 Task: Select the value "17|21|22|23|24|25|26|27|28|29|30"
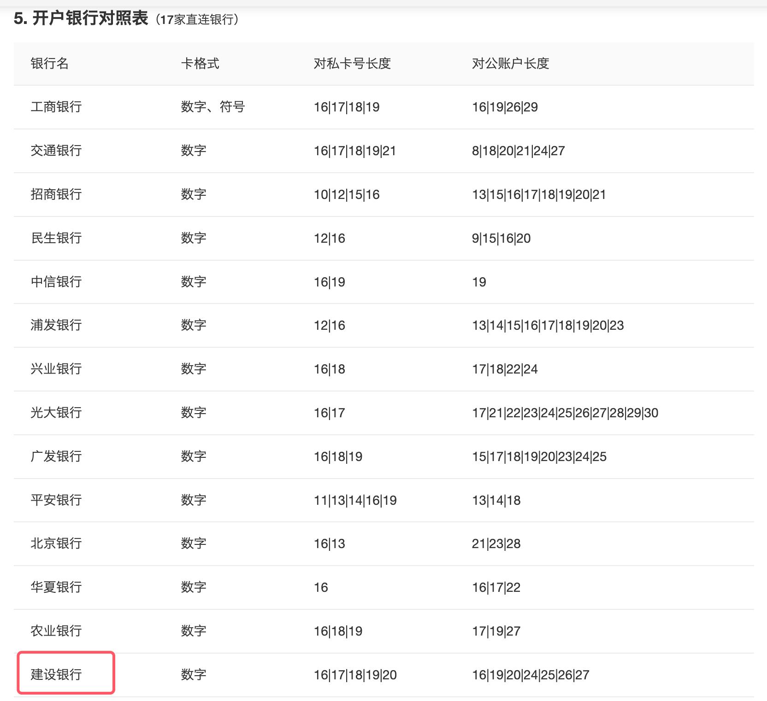[x=565, y=413]
